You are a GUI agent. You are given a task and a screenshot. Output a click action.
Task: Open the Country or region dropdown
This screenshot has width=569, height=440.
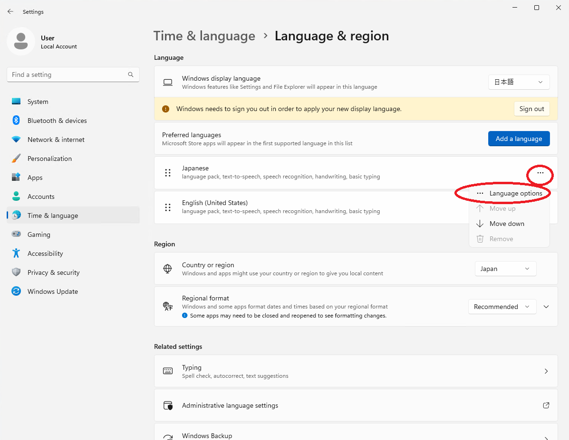tap(505, 269)
